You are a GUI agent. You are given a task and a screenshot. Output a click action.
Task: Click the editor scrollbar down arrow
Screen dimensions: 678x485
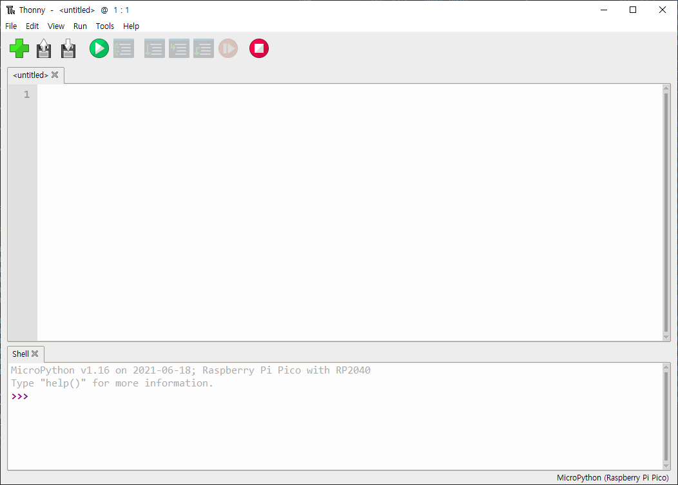pos(666,337)
